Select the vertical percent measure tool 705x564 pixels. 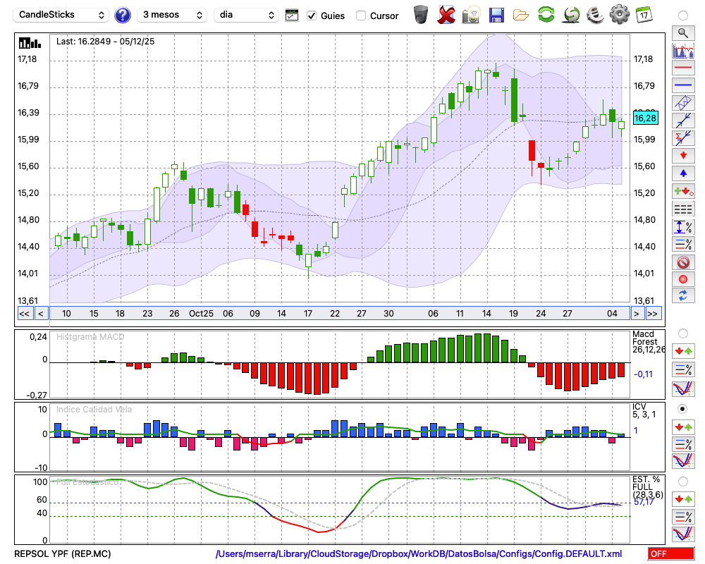(683, 227)
